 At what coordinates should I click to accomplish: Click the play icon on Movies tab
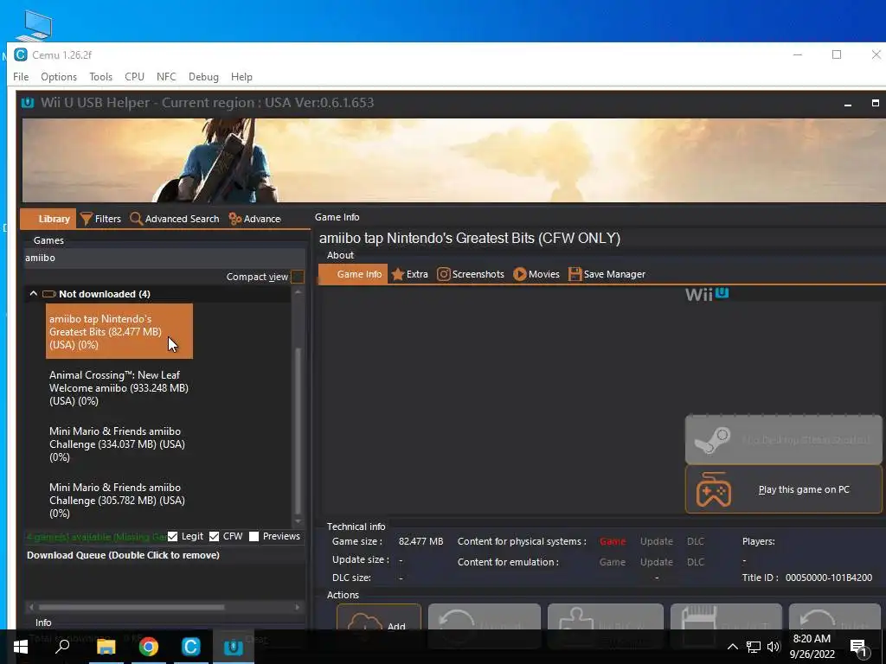[519, 274]
